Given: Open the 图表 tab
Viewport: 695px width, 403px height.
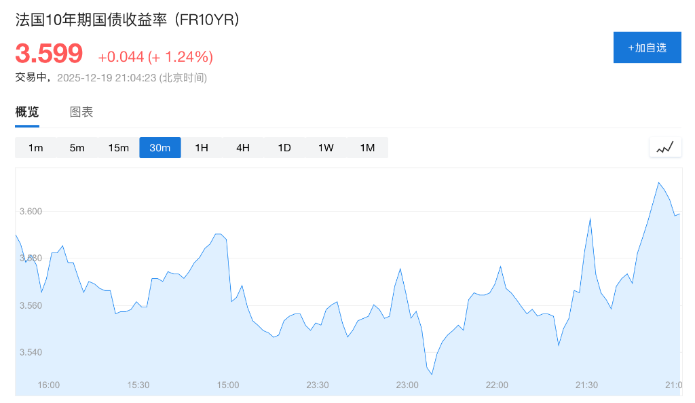Looking at the screenshot, I should [x=81, y=112].
